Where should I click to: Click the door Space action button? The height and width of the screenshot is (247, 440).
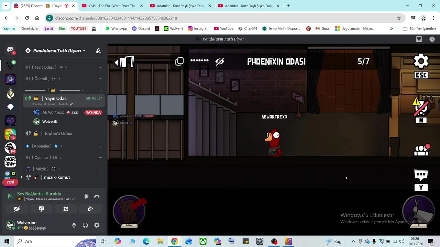[129, 211]
